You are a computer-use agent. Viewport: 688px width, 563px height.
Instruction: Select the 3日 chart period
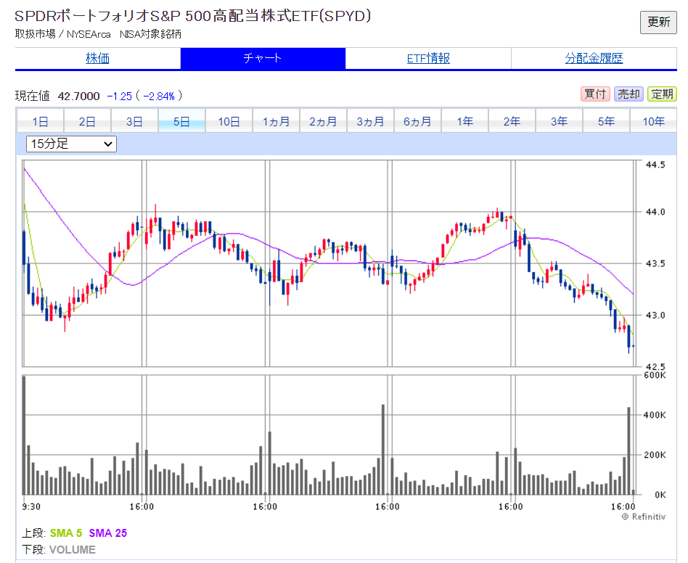(134, 121)
